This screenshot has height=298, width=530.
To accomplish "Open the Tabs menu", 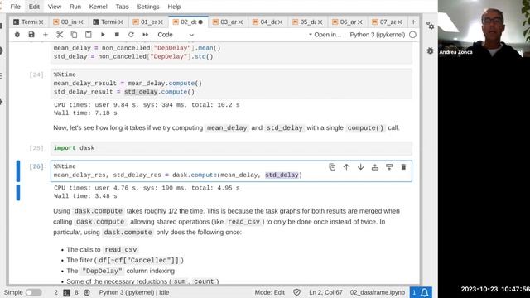I will (x=122, y=7).
